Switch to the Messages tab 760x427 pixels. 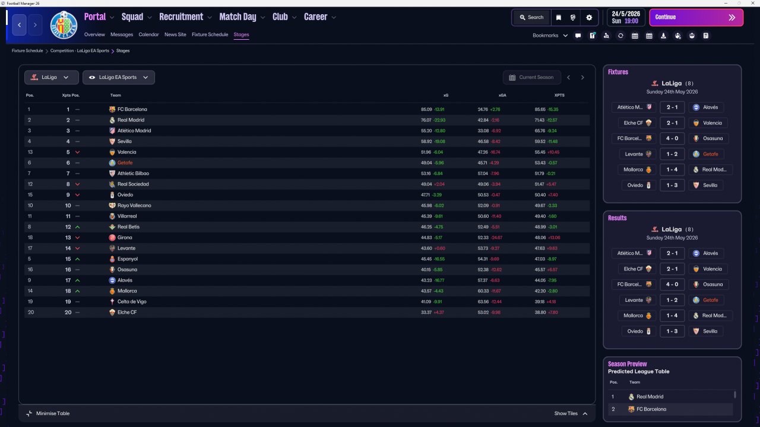pyautogui.click(x=122, y=34)
